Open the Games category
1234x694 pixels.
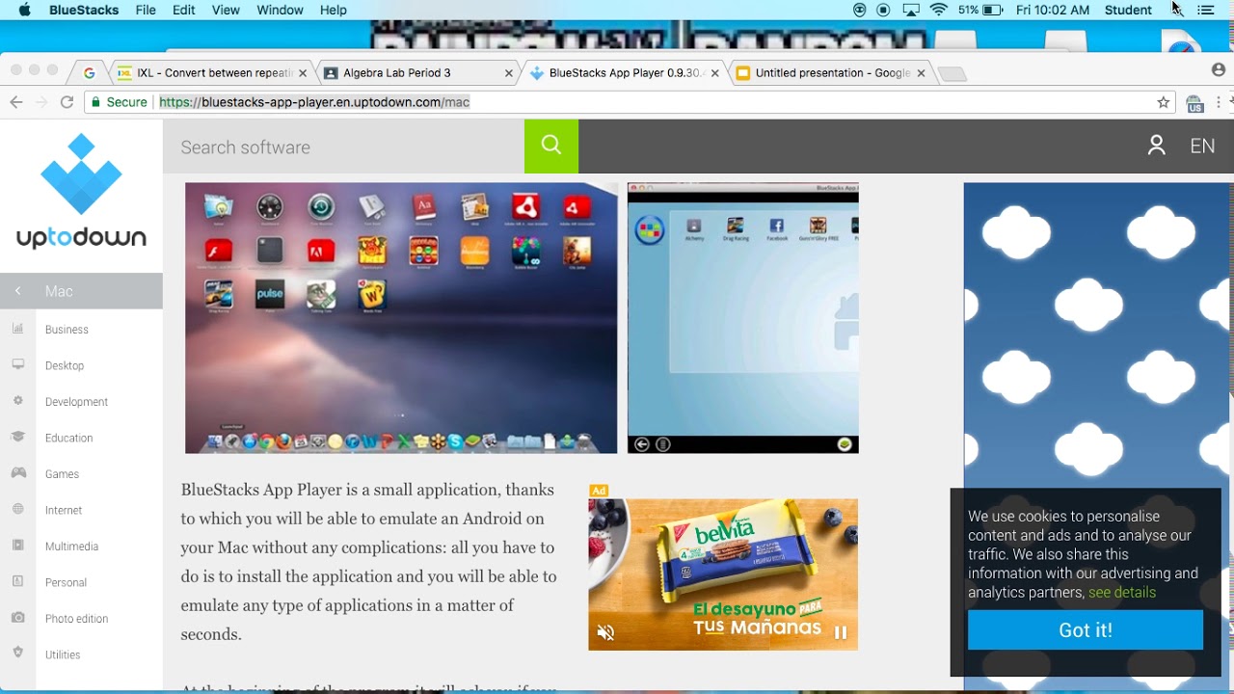[62, 474]
